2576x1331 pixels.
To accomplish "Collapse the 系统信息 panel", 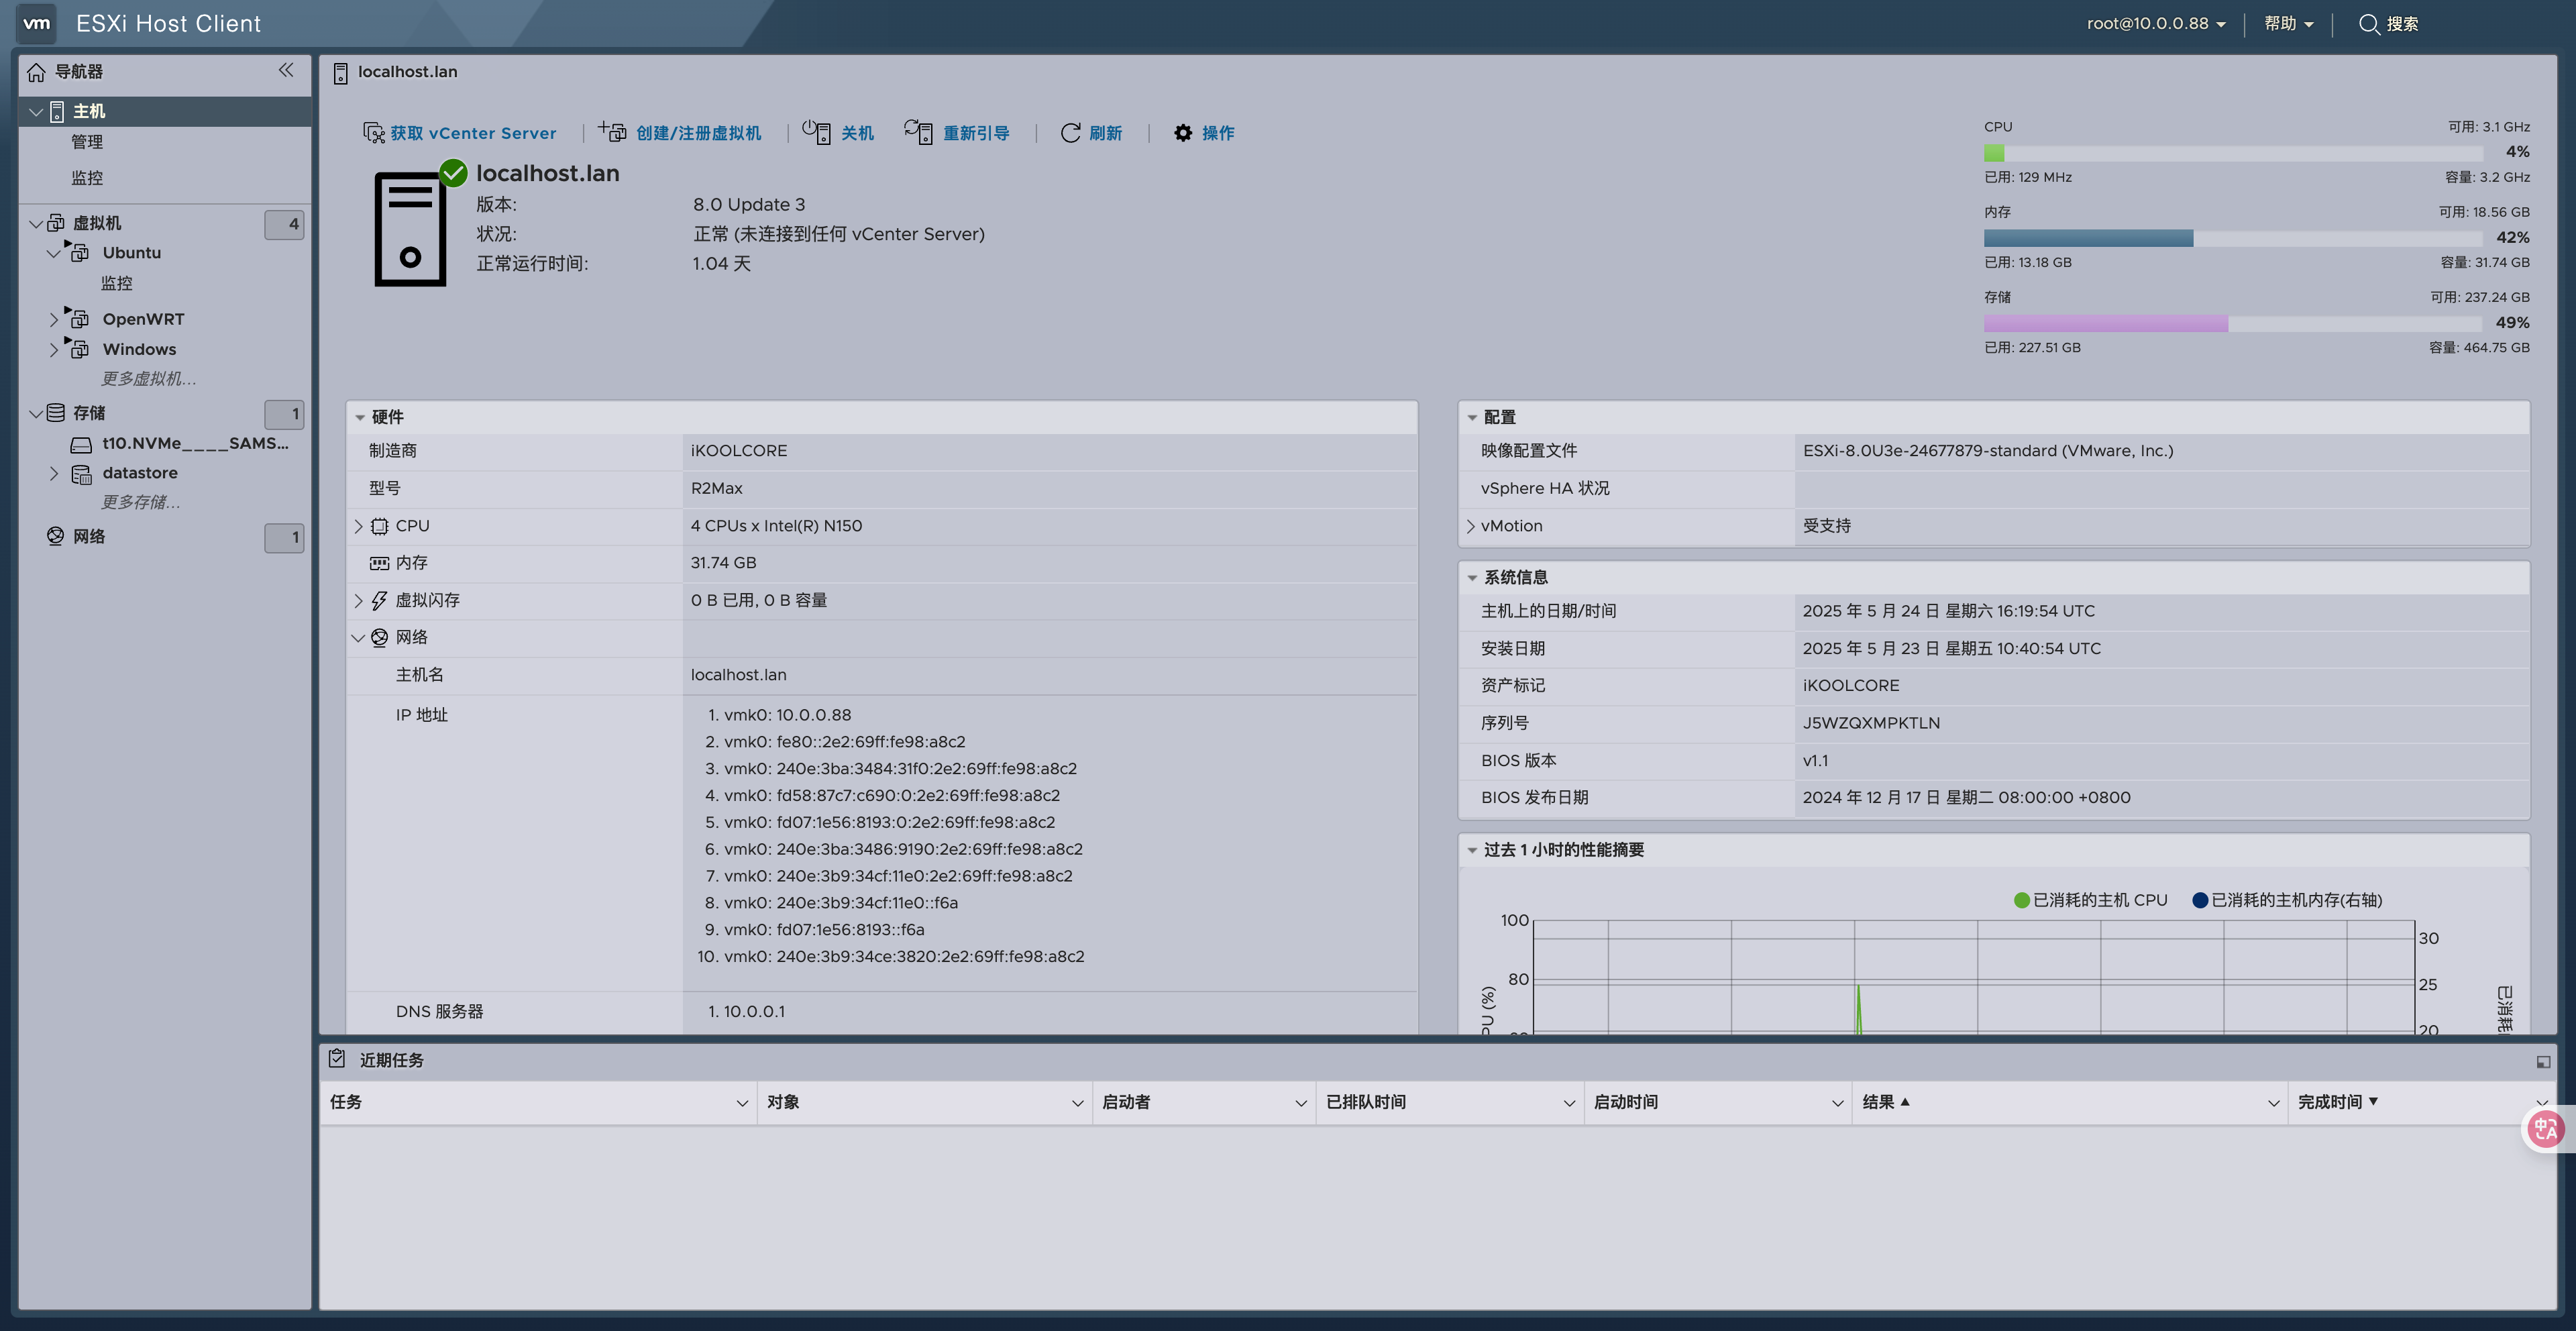I will (1472, 578).
